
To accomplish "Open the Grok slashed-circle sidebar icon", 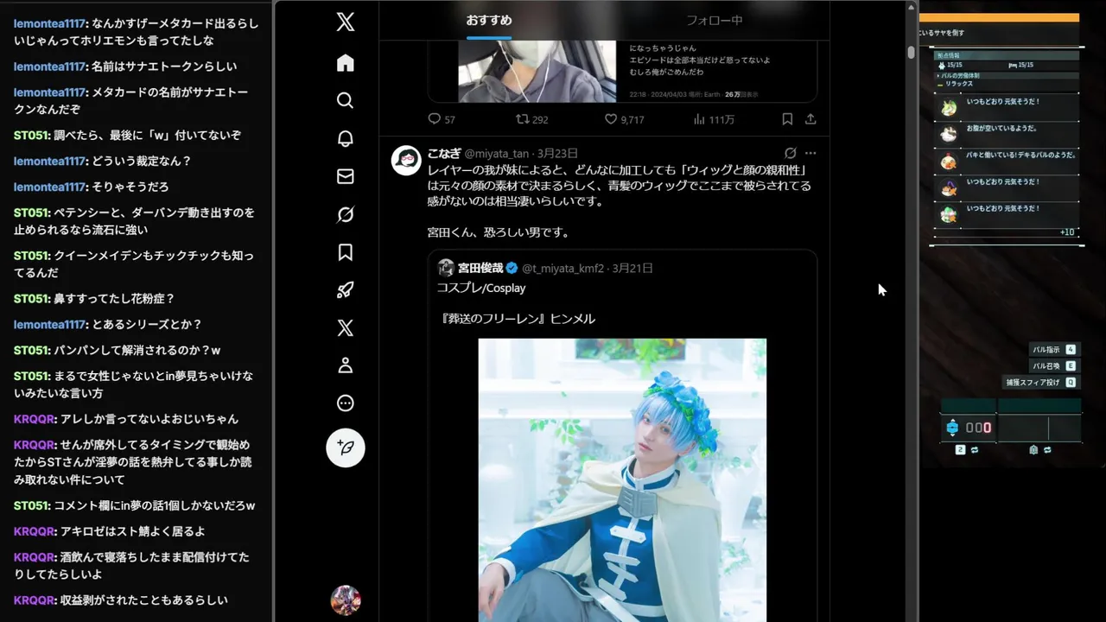I will pos(345,214).
